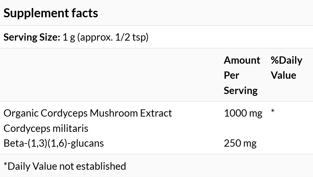The height and width of the screenshot is (177, 313).
Task: Click the tsp text in the serving size
Action: coord(141,38)
